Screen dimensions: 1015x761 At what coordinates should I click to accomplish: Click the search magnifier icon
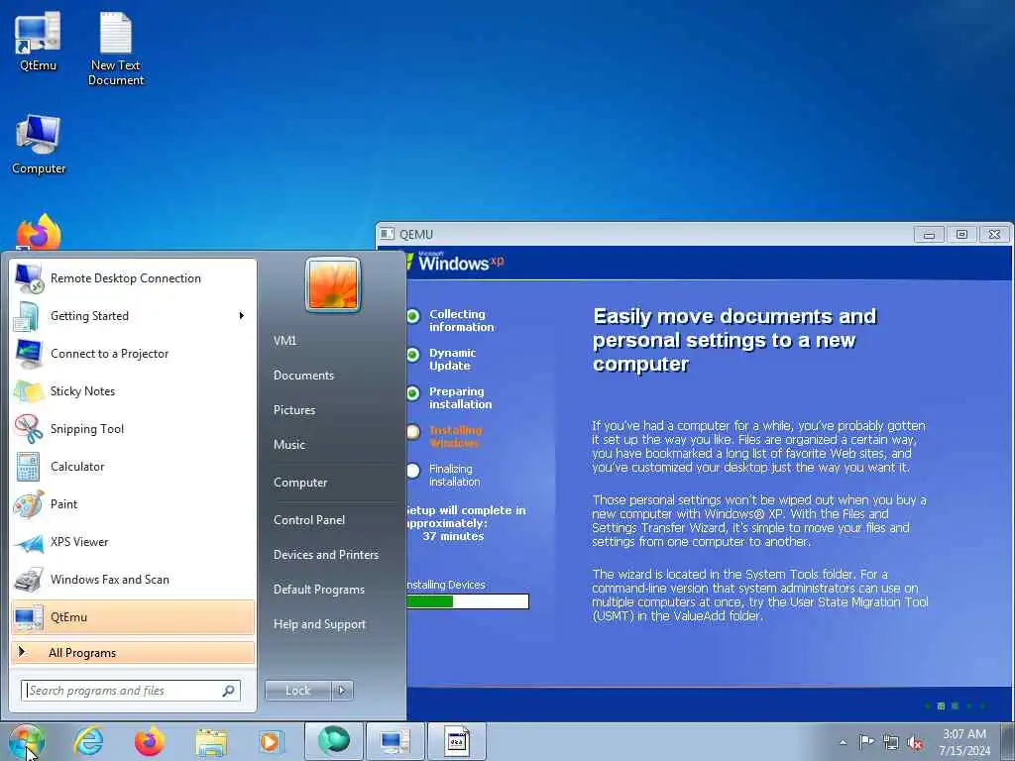(x=229, y=691)
